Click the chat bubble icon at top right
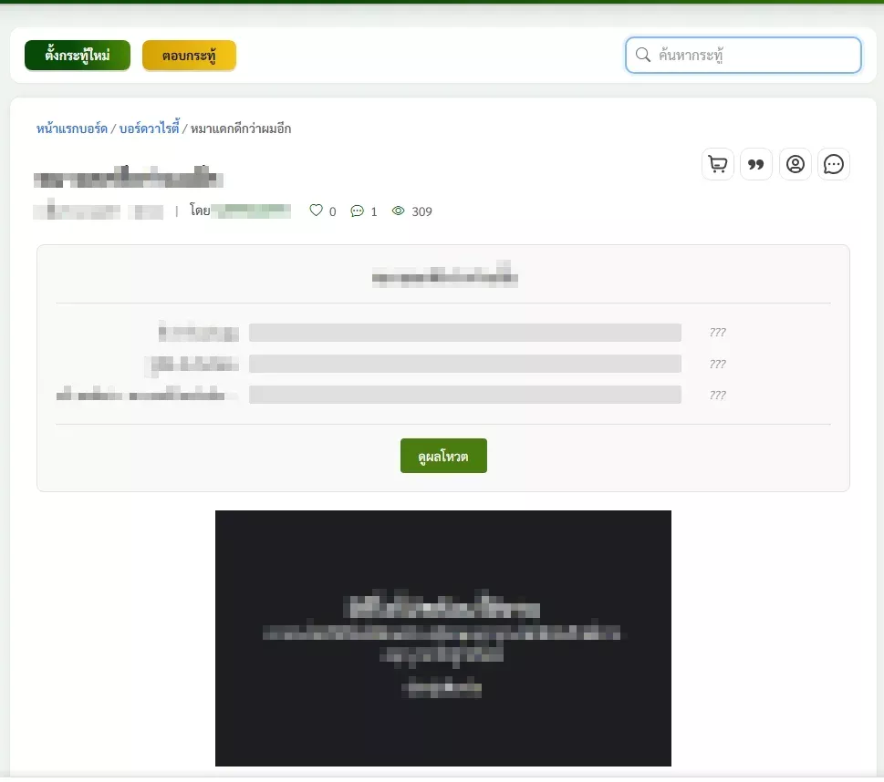The height and width of the screenshot is (782, 884). 834,165
